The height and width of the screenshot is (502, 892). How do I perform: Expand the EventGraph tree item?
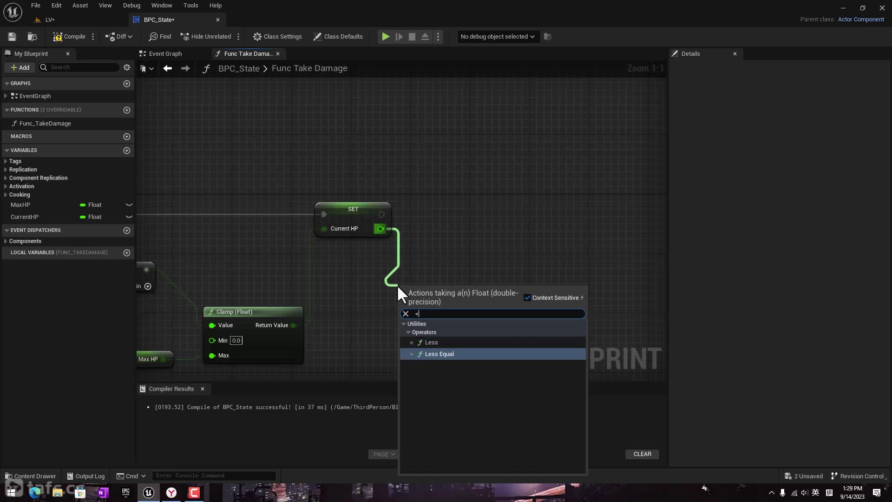tap(6, 96)
